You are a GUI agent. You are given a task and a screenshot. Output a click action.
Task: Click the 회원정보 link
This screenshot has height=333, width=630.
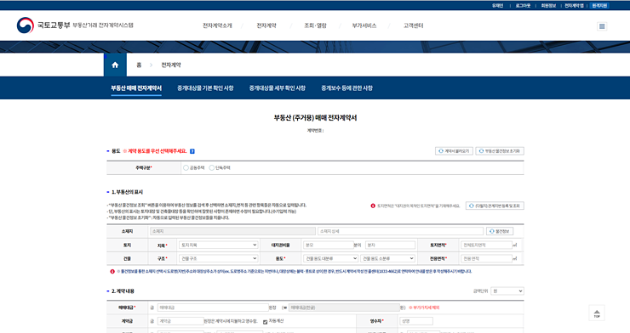coord(548,6)
